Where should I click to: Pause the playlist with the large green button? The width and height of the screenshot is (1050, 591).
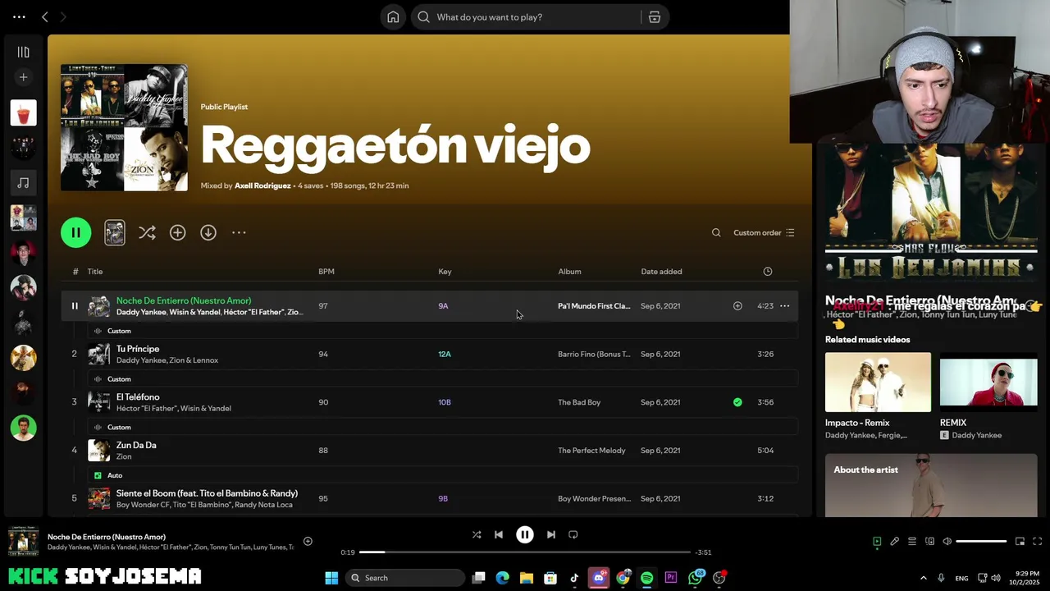(x=75, y=232)
